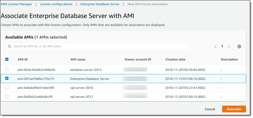Toggle the select-all AMIs checkbox
Viewport: 253px width, 118px height.
point(7,59)
